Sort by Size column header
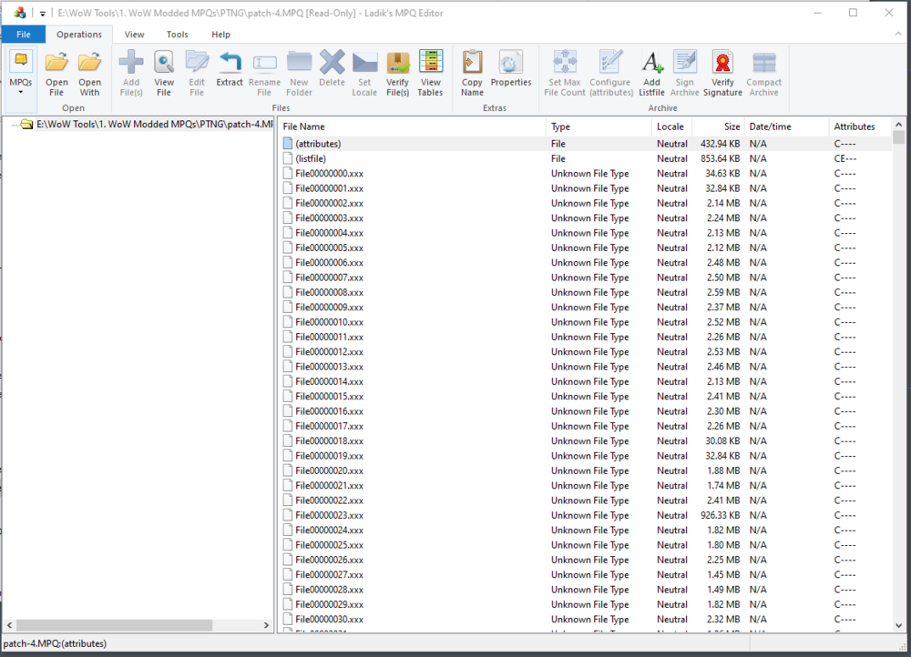The height and width of the screenshot is (657, 911). pos(718,126)
